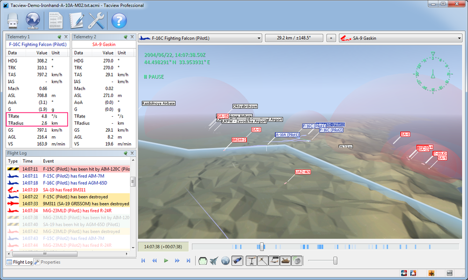Close the Flight Log panel
This screenshot has width=468, height=280.
(x=132, y=153)
